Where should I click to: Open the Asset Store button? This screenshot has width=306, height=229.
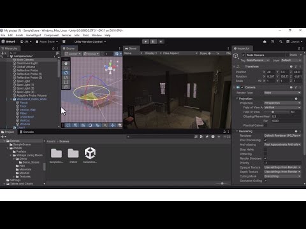click(x=47, y=41)
